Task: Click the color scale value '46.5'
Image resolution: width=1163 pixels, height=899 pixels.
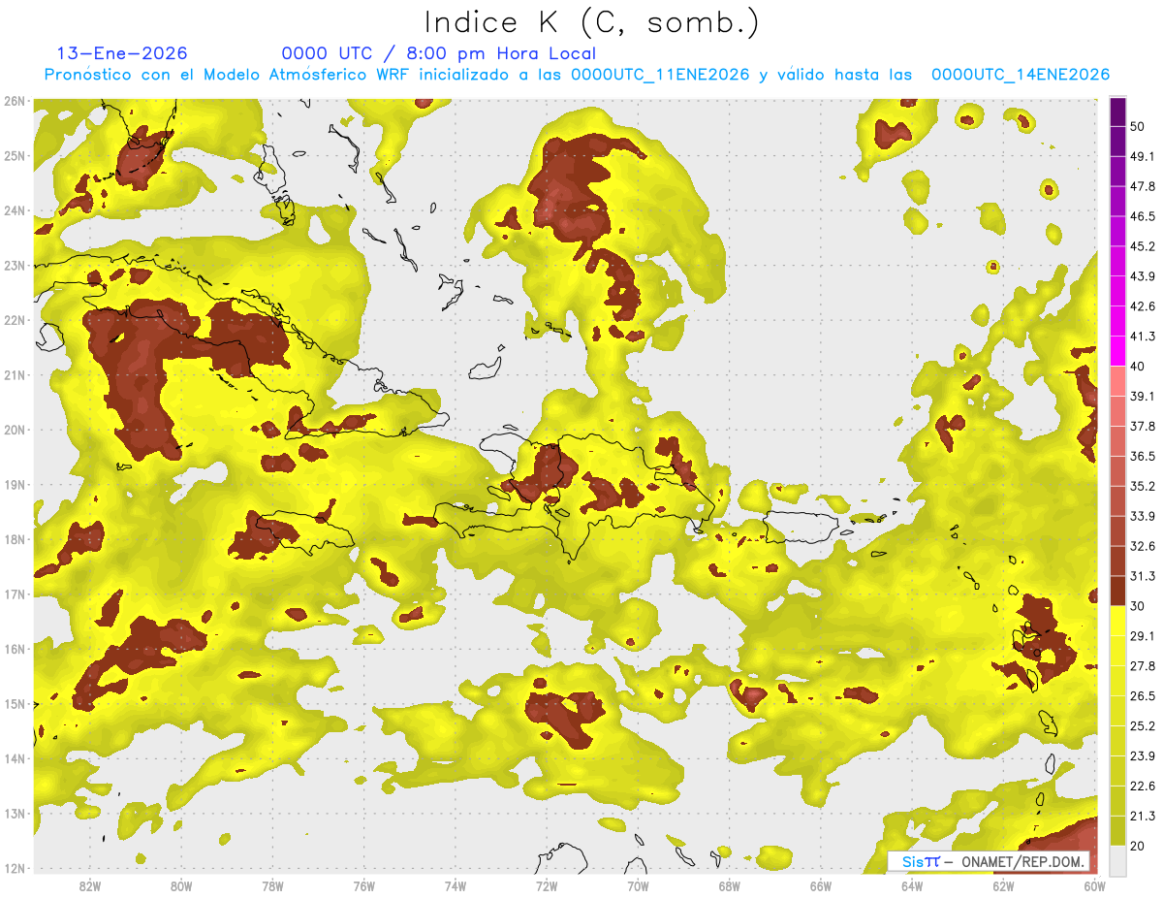Action: coord(1143,216)
